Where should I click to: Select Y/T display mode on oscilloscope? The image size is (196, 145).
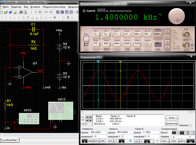click(84, 141)
